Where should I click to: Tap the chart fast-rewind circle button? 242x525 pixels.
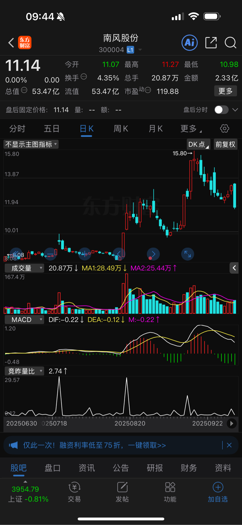tap(16, 254)
